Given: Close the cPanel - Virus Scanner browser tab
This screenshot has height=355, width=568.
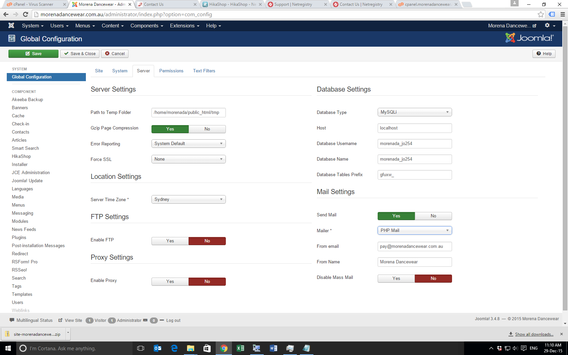Looking at the screenshot, I should point(64,4).
